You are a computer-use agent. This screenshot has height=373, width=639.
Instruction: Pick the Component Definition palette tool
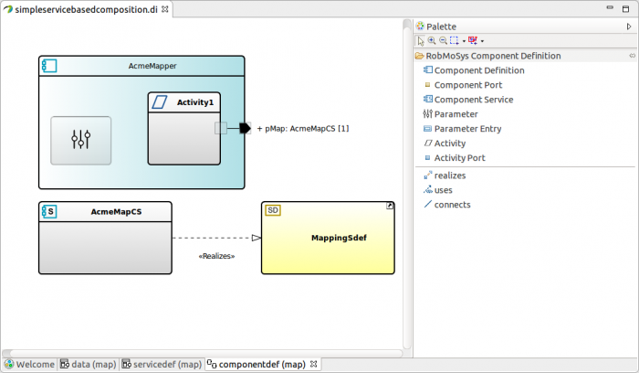pos(478,70)
